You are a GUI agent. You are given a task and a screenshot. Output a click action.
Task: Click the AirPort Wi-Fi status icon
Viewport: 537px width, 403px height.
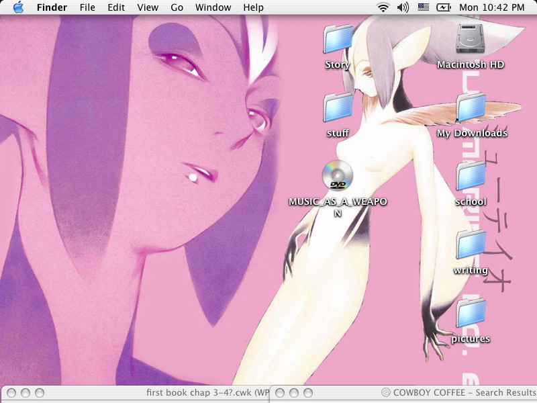[x=383, y=7]
